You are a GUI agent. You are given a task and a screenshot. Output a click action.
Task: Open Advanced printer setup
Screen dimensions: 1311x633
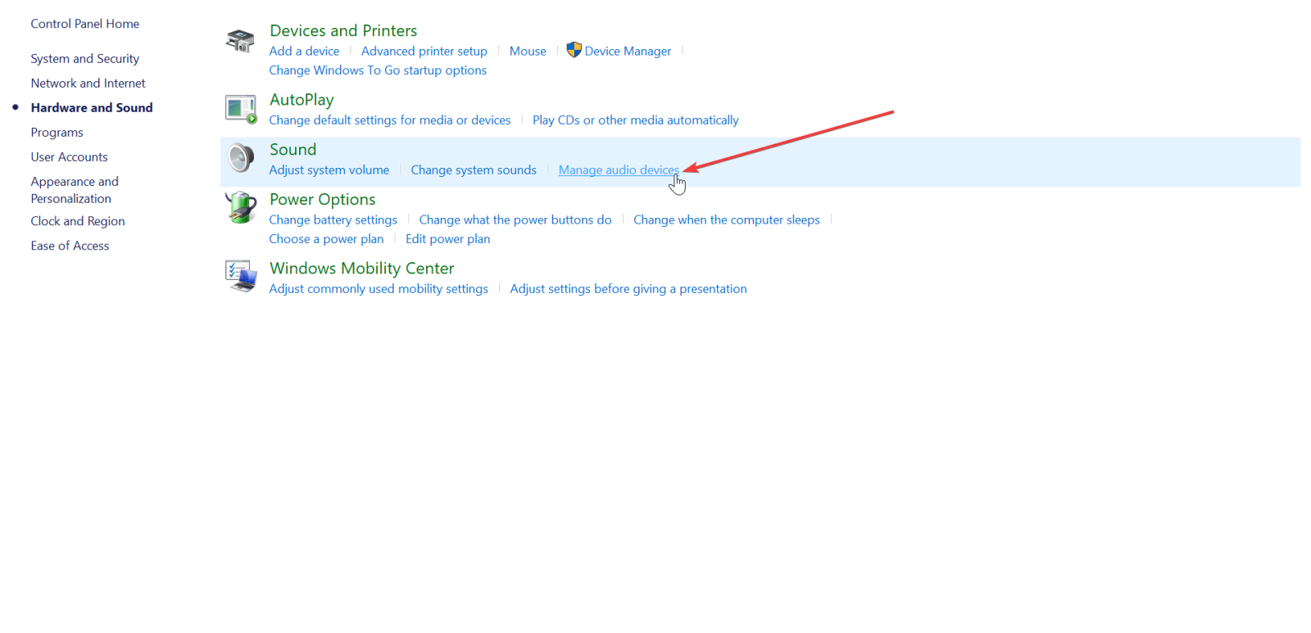click(424, 51)
